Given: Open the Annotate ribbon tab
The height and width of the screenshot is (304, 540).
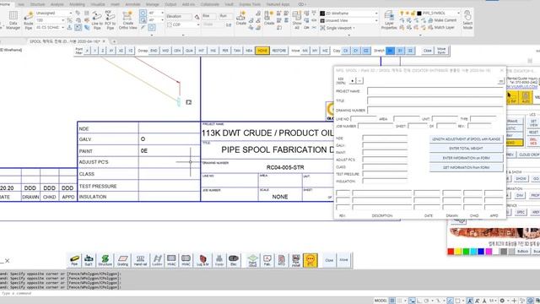Looking at the screenshot, I should coord(132,4).
